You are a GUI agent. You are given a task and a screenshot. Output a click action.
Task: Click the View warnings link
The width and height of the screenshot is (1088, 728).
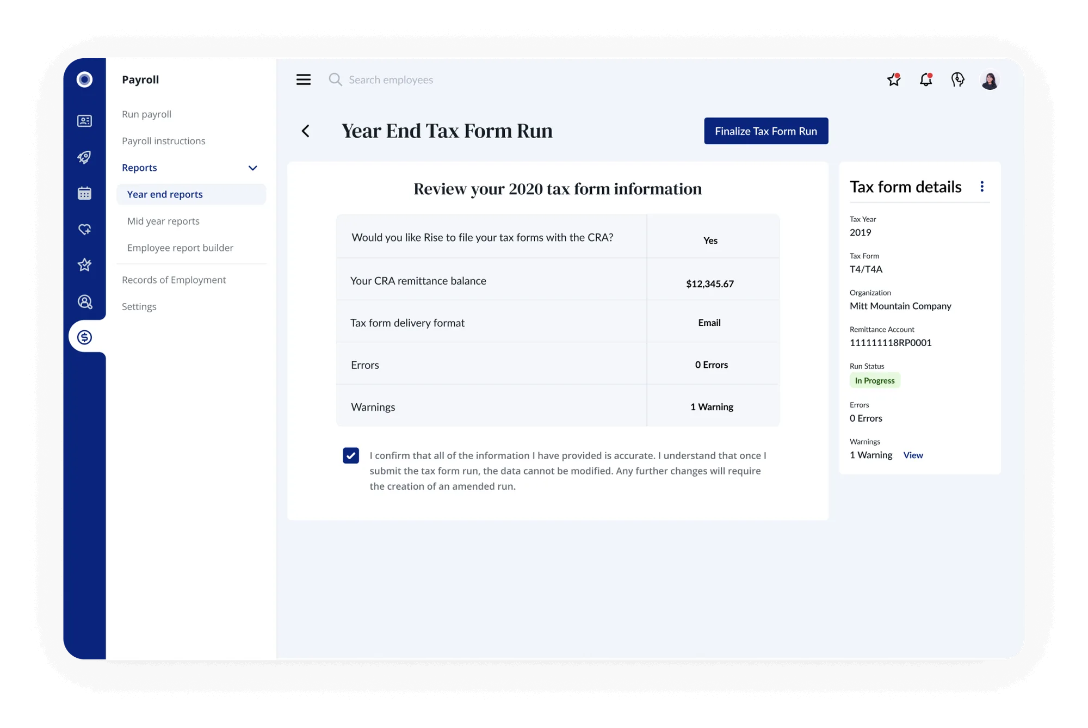coord(913,455)
